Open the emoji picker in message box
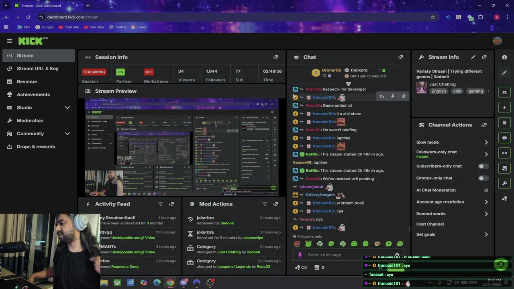Image resolution: width=514 pixels, height=289 pixels. 397,255
